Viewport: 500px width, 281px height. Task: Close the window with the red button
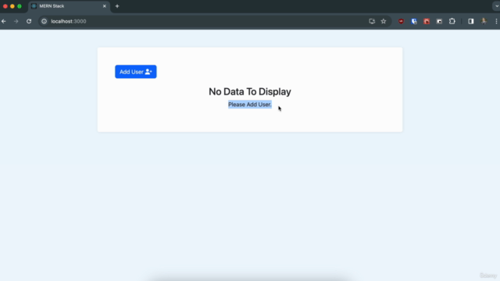click(5, 6)
